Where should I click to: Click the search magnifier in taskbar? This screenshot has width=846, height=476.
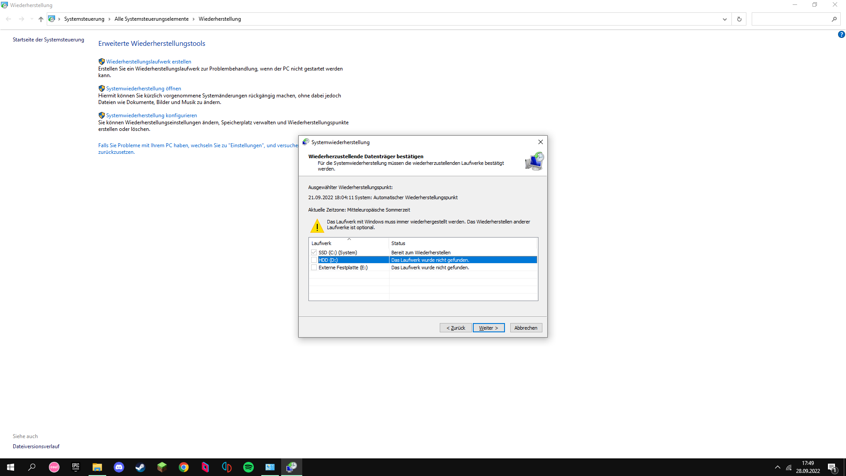32,467
